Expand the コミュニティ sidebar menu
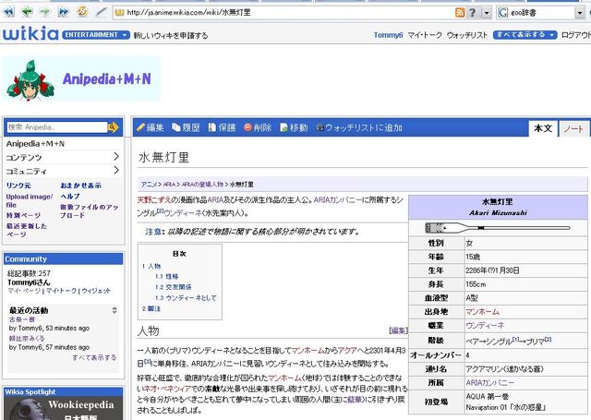Viewport: 591px width, 420px height. tap(63, 171)
